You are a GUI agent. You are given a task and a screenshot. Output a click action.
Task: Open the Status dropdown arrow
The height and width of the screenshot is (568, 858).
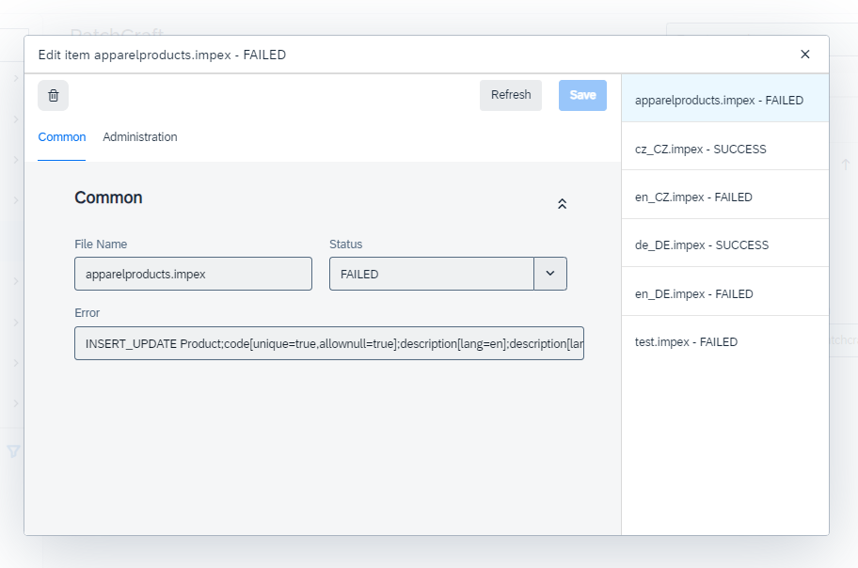point(550,274)
